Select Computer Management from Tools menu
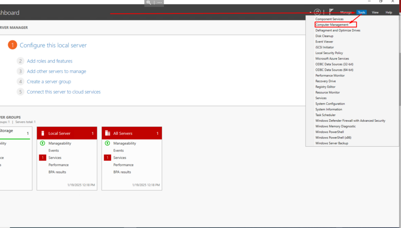Viewport: 401px width, 228px height. coord(332,25)
